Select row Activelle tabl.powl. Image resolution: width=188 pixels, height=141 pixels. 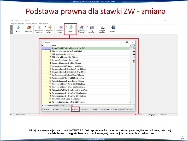(x=86, y=81)
